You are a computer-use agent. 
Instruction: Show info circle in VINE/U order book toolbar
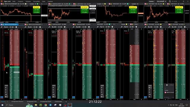[x=136, y=27]
